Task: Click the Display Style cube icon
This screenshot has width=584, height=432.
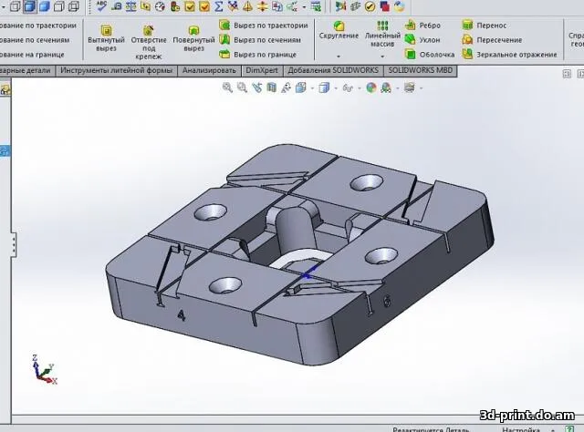Action: (x=324, y=87)
